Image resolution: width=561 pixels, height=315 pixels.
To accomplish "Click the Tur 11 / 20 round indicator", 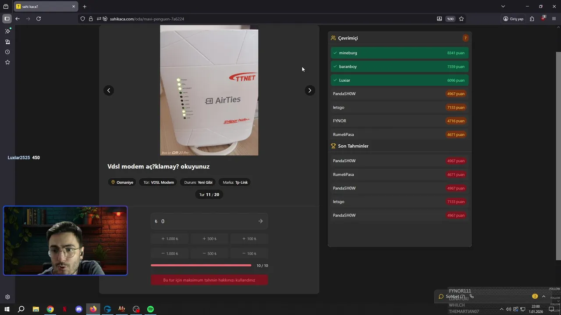I will click(209, 195).
